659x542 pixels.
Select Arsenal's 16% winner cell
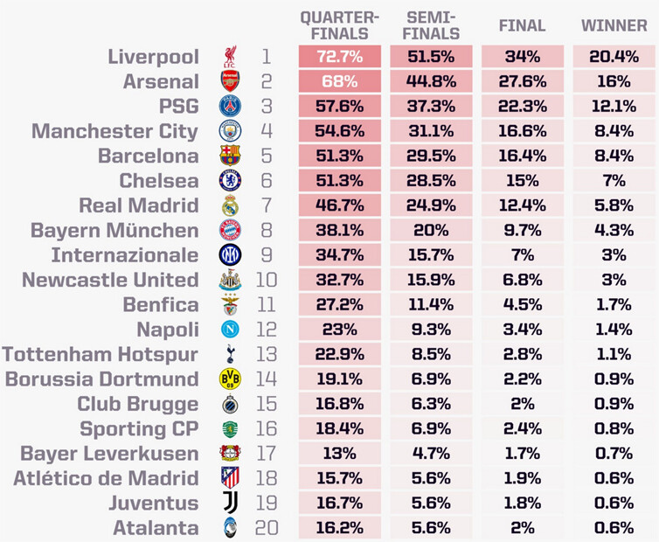[x=614, y=81]
